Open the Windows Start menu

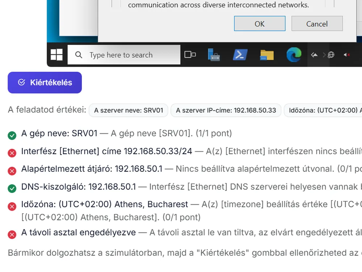point(56,55)
